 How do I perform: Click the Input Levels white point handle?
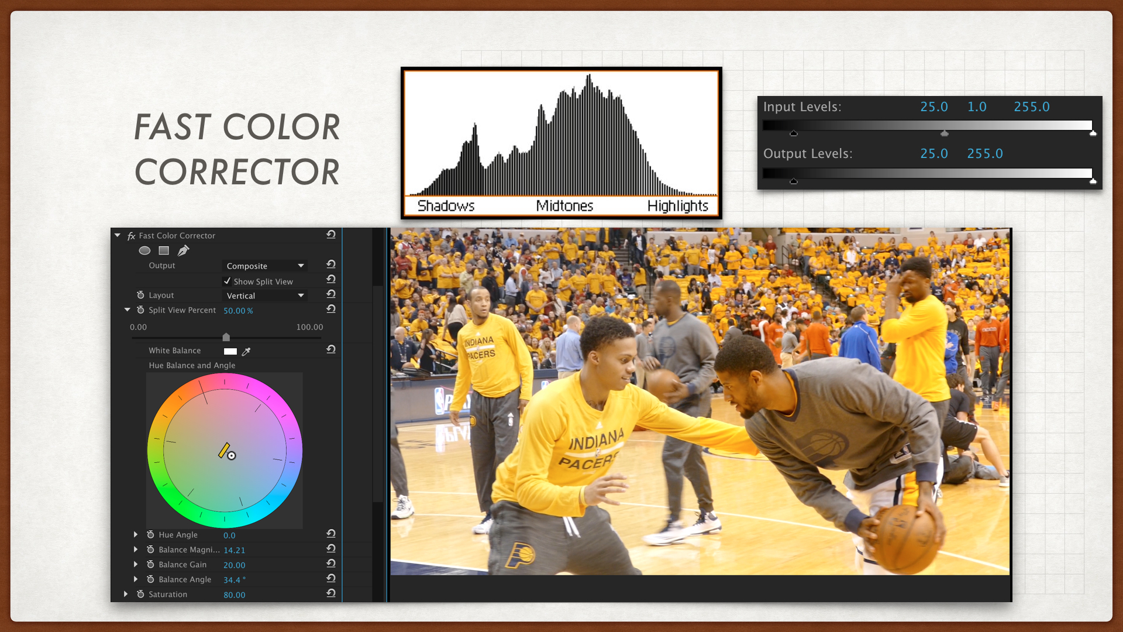[x=1093, y=133]
